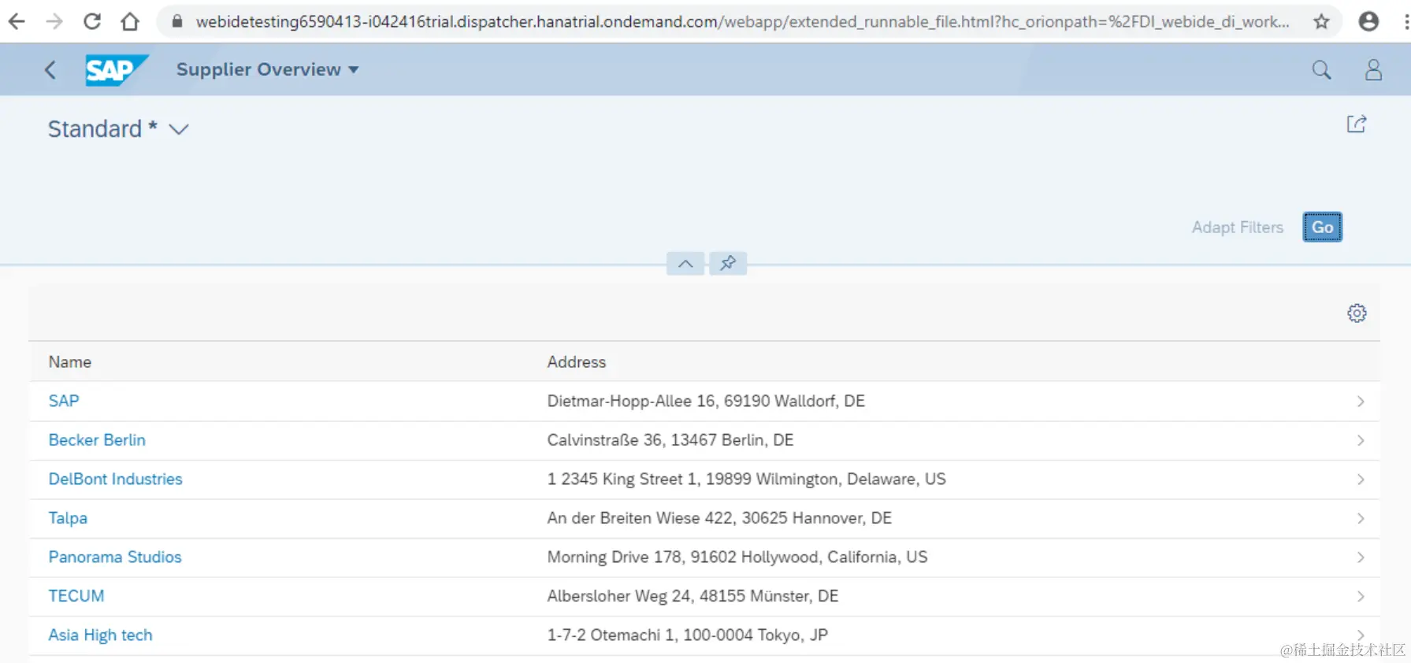Bookmark this page with star icon
Image resolution: width=1411 pixels, height=663 pixels.
[1322, 21]
